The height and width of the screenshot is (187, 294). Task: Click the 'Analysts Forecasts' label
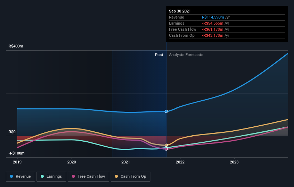click(186, 55)
